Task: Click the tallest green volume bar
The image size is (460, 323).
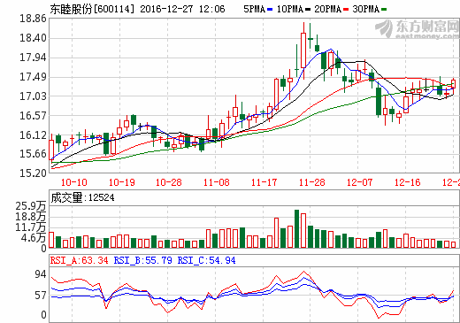Action: (x=296, y=228)
